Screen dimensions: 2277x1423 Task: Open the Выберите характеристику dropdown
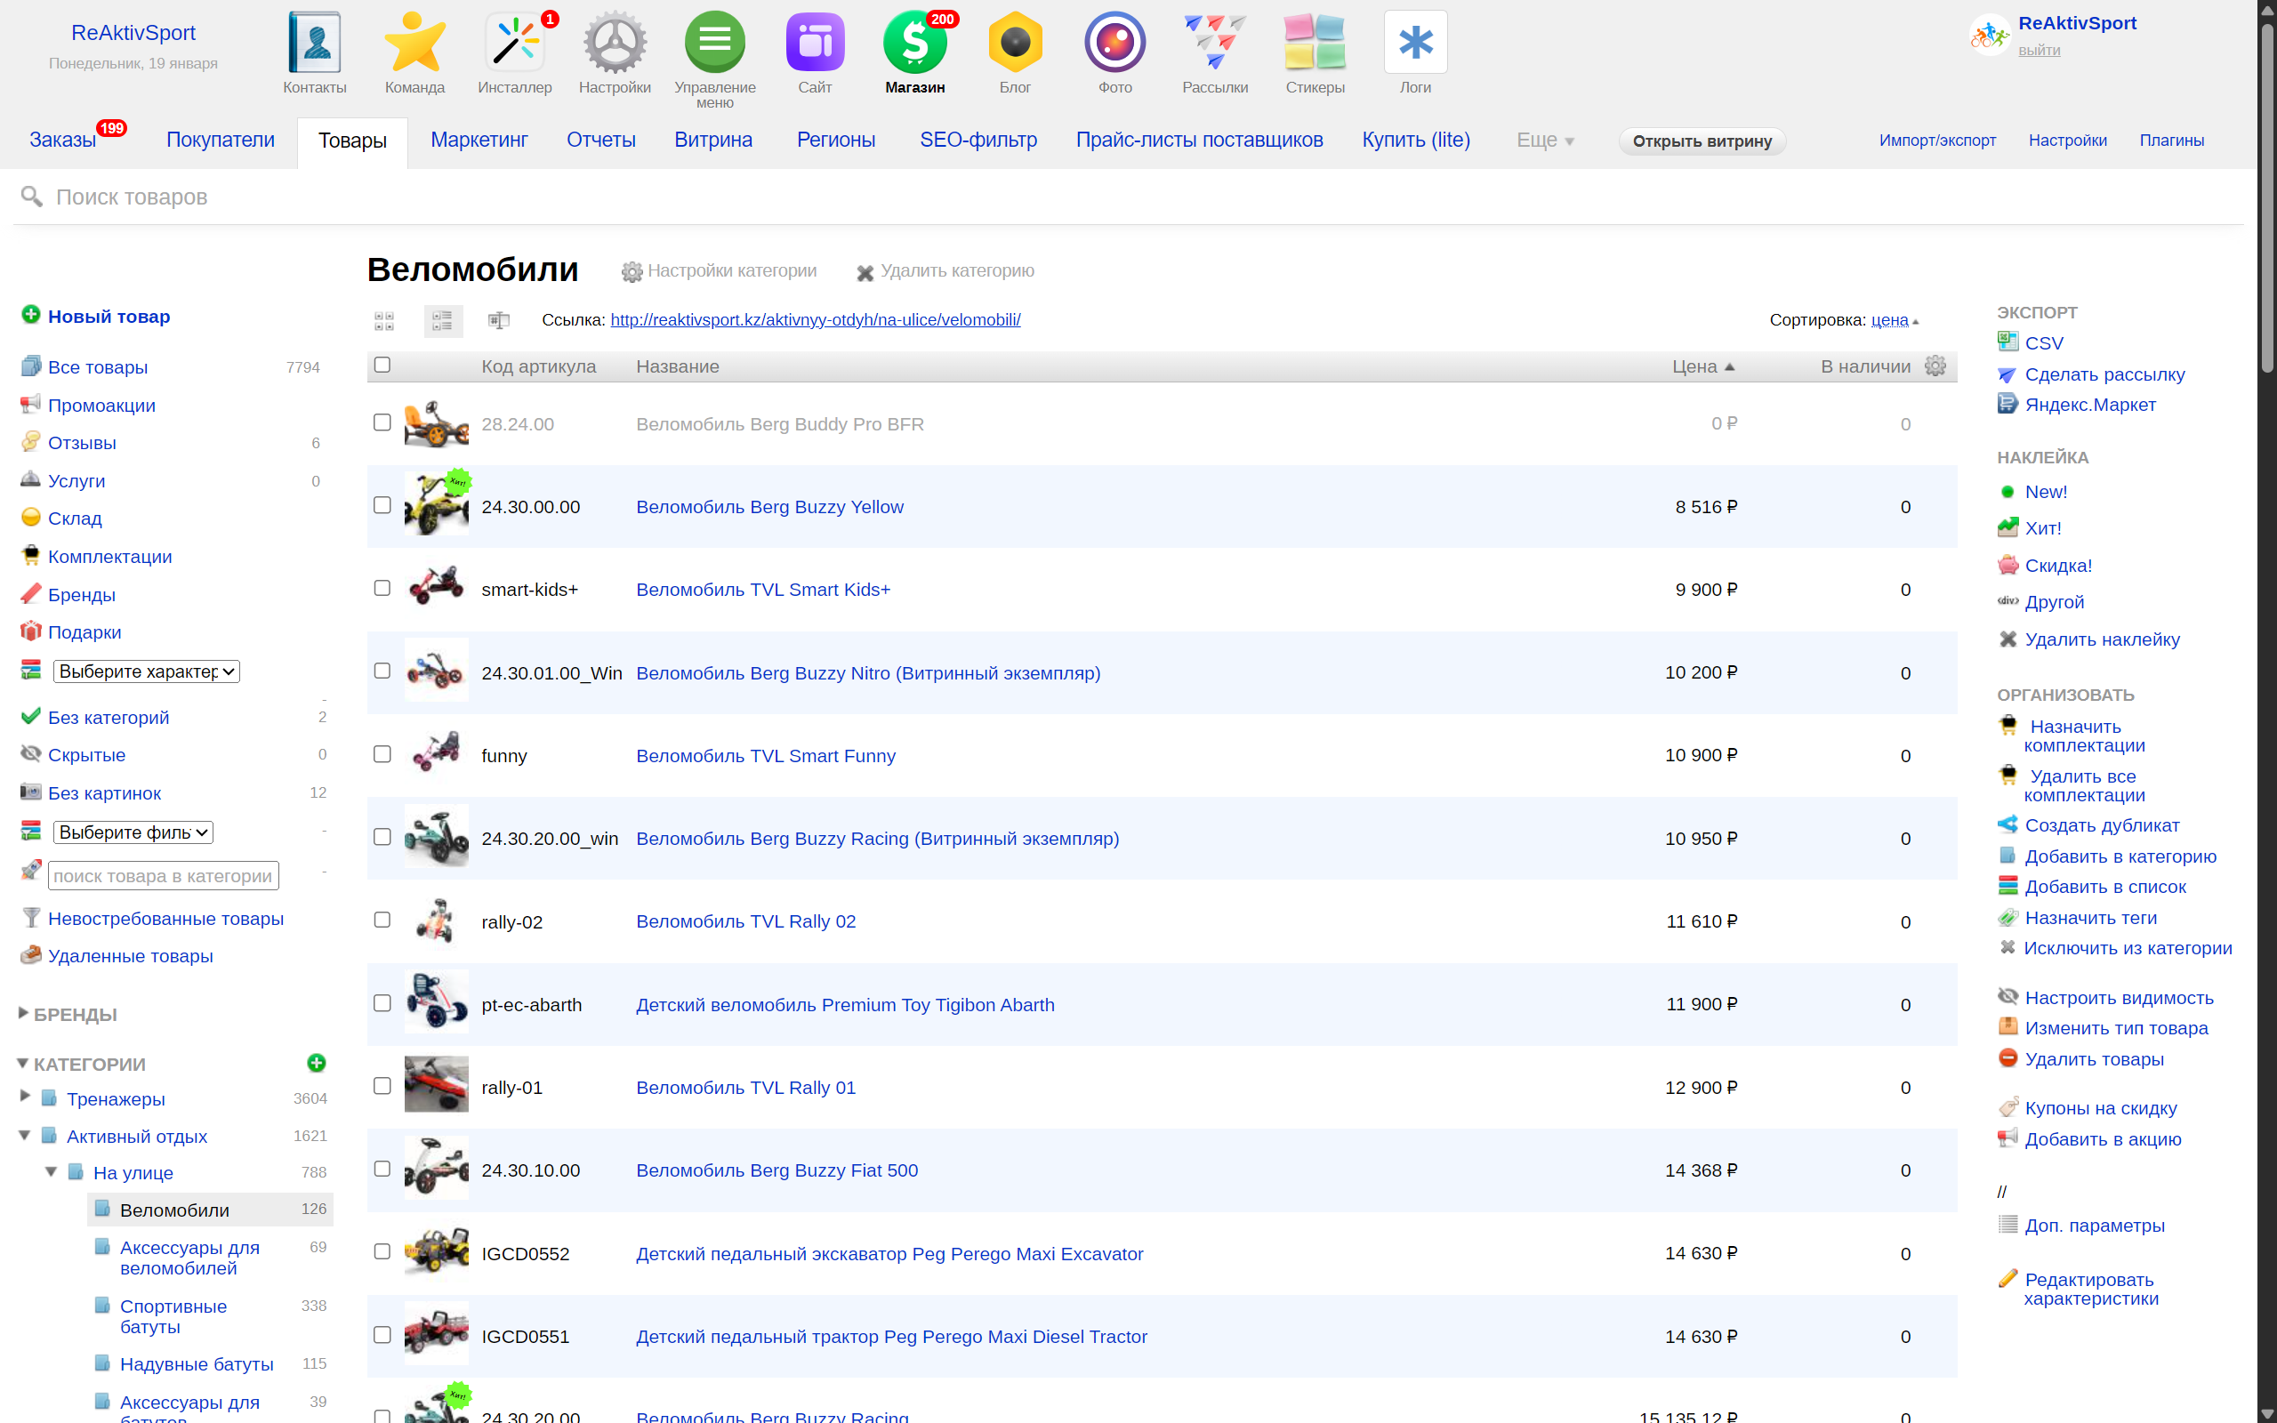[x=147, y=671]
